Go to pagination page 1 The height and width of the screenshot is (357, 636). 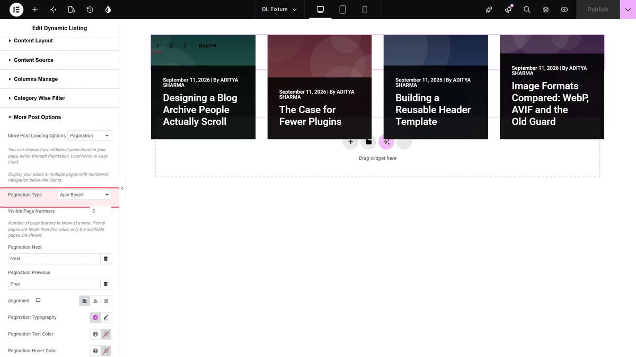pos(158,46)
